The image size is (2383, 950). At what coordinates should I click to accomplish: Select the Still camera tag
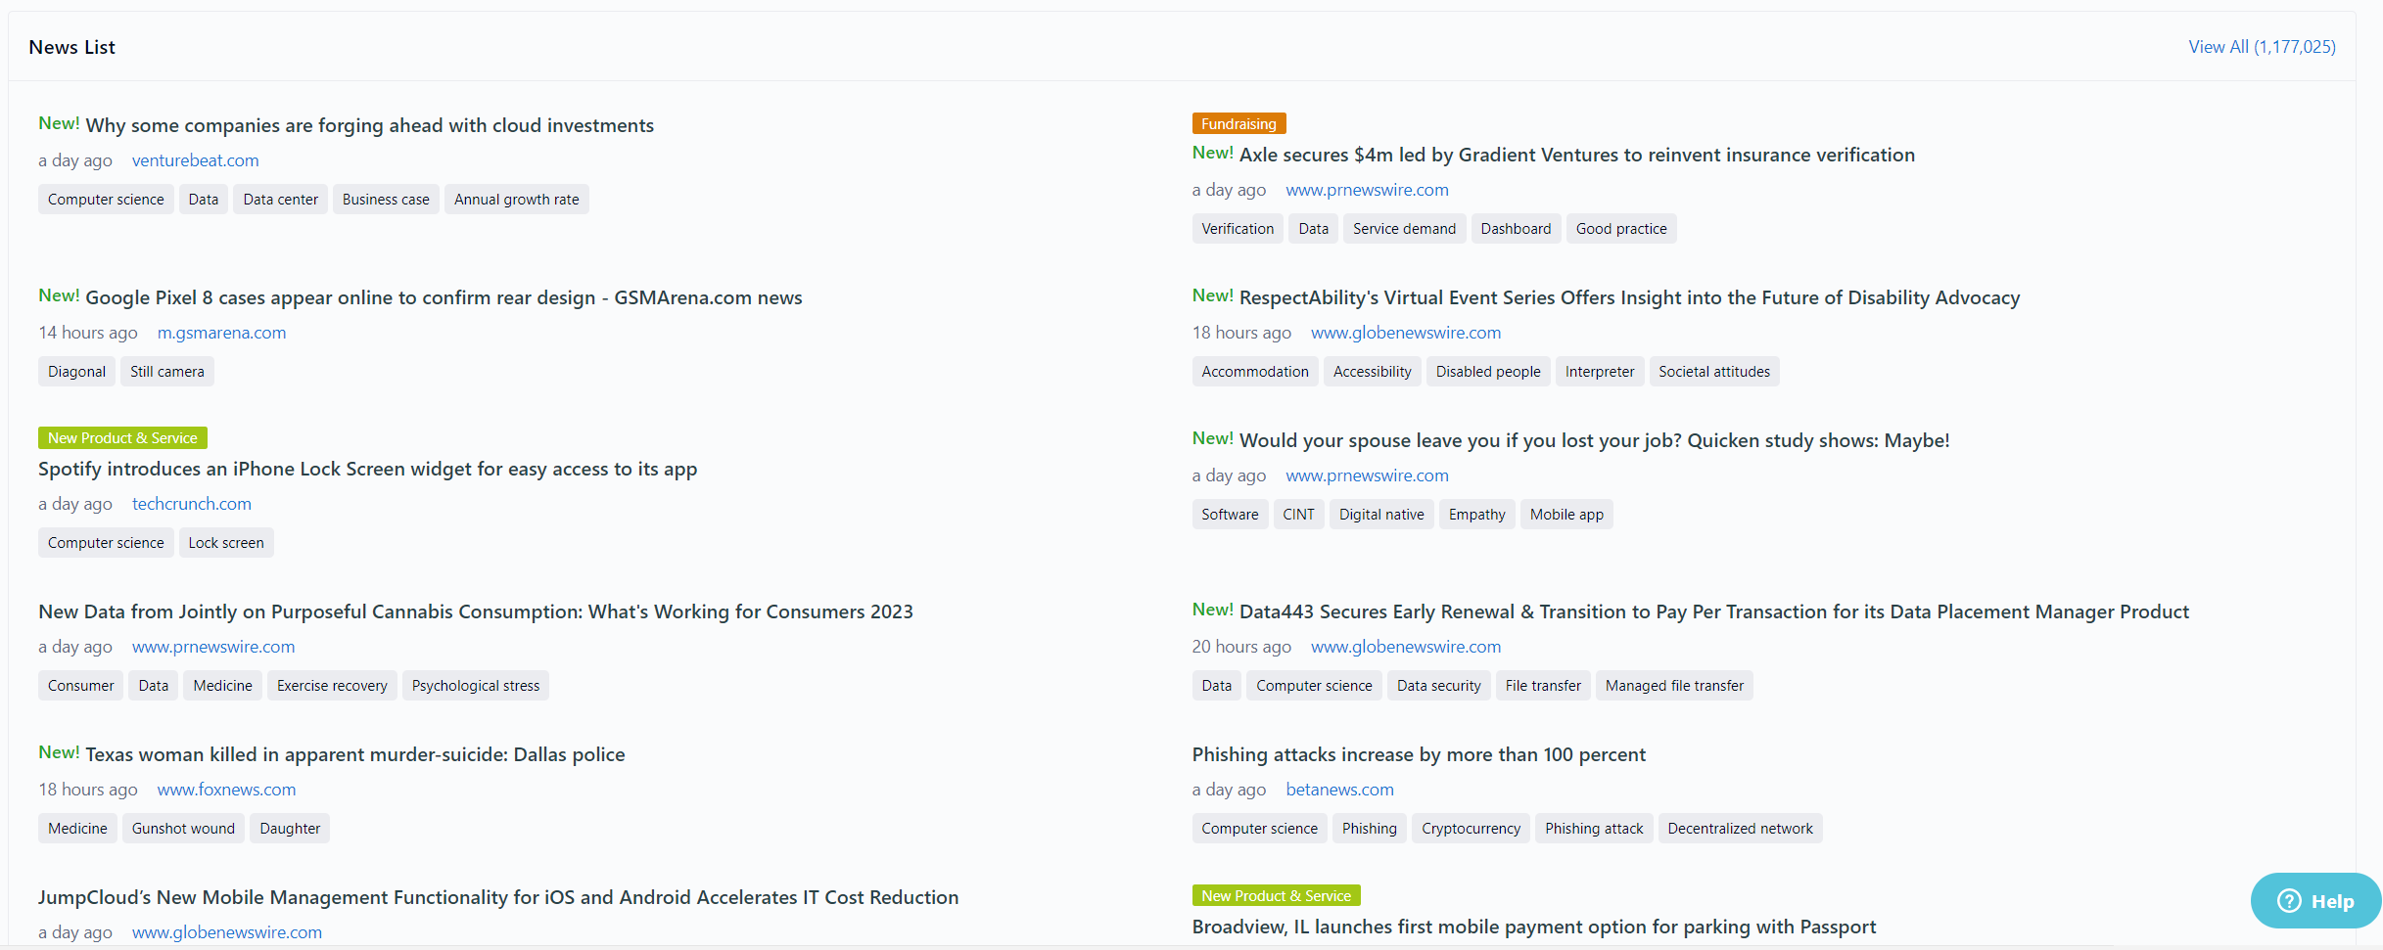(166, 372)
